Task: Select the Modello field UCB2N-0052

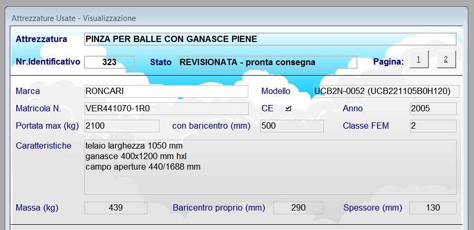Action: tap(386, 91)
